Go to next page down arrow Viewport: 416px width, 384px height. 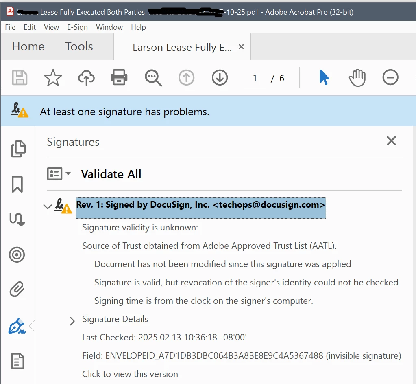click(220, 78)
